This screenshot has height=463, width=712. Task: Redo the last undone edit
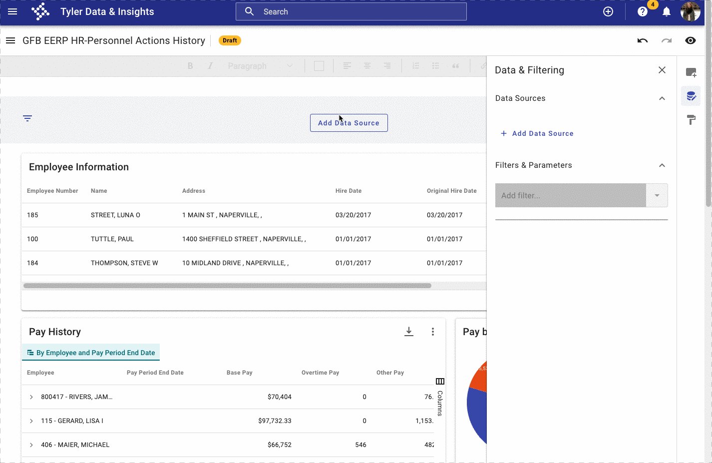tap(667, 40)
